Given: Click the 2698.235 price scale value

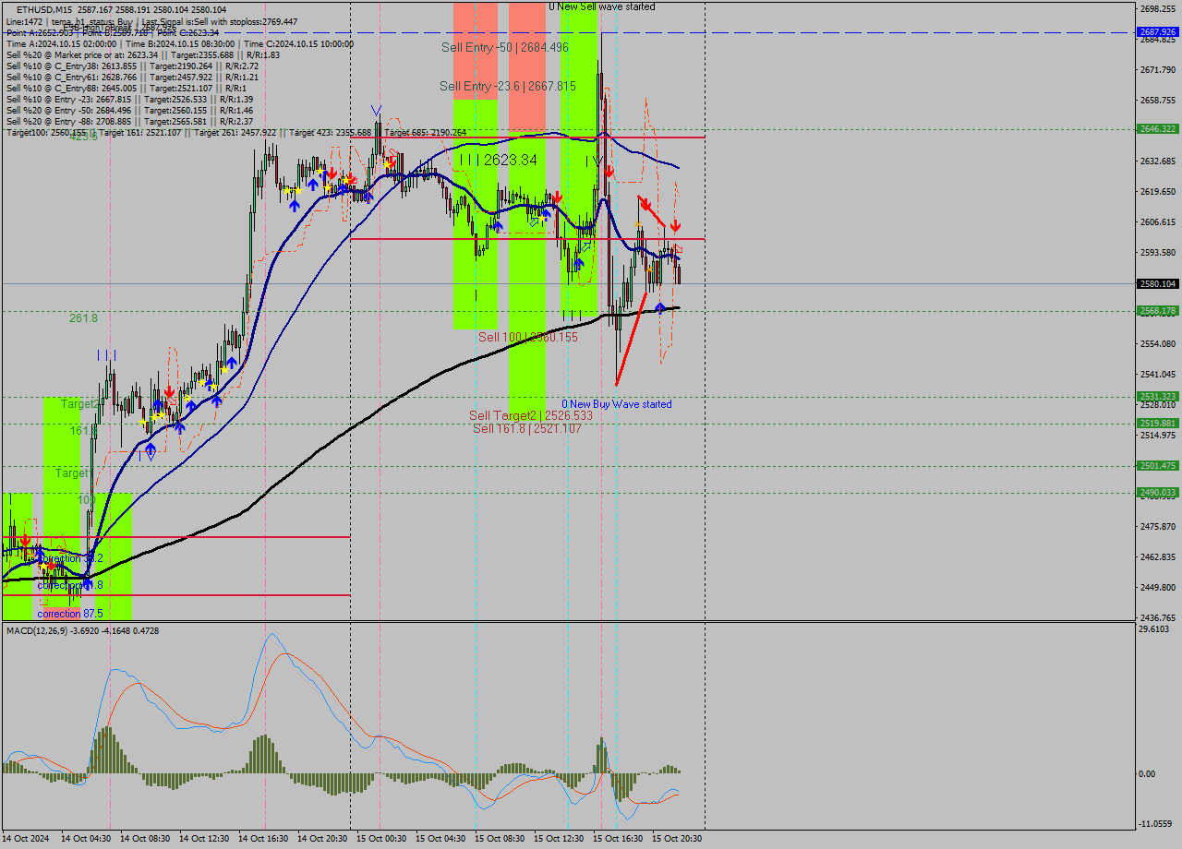Looking at the screenshot, I should (1157, 8).
